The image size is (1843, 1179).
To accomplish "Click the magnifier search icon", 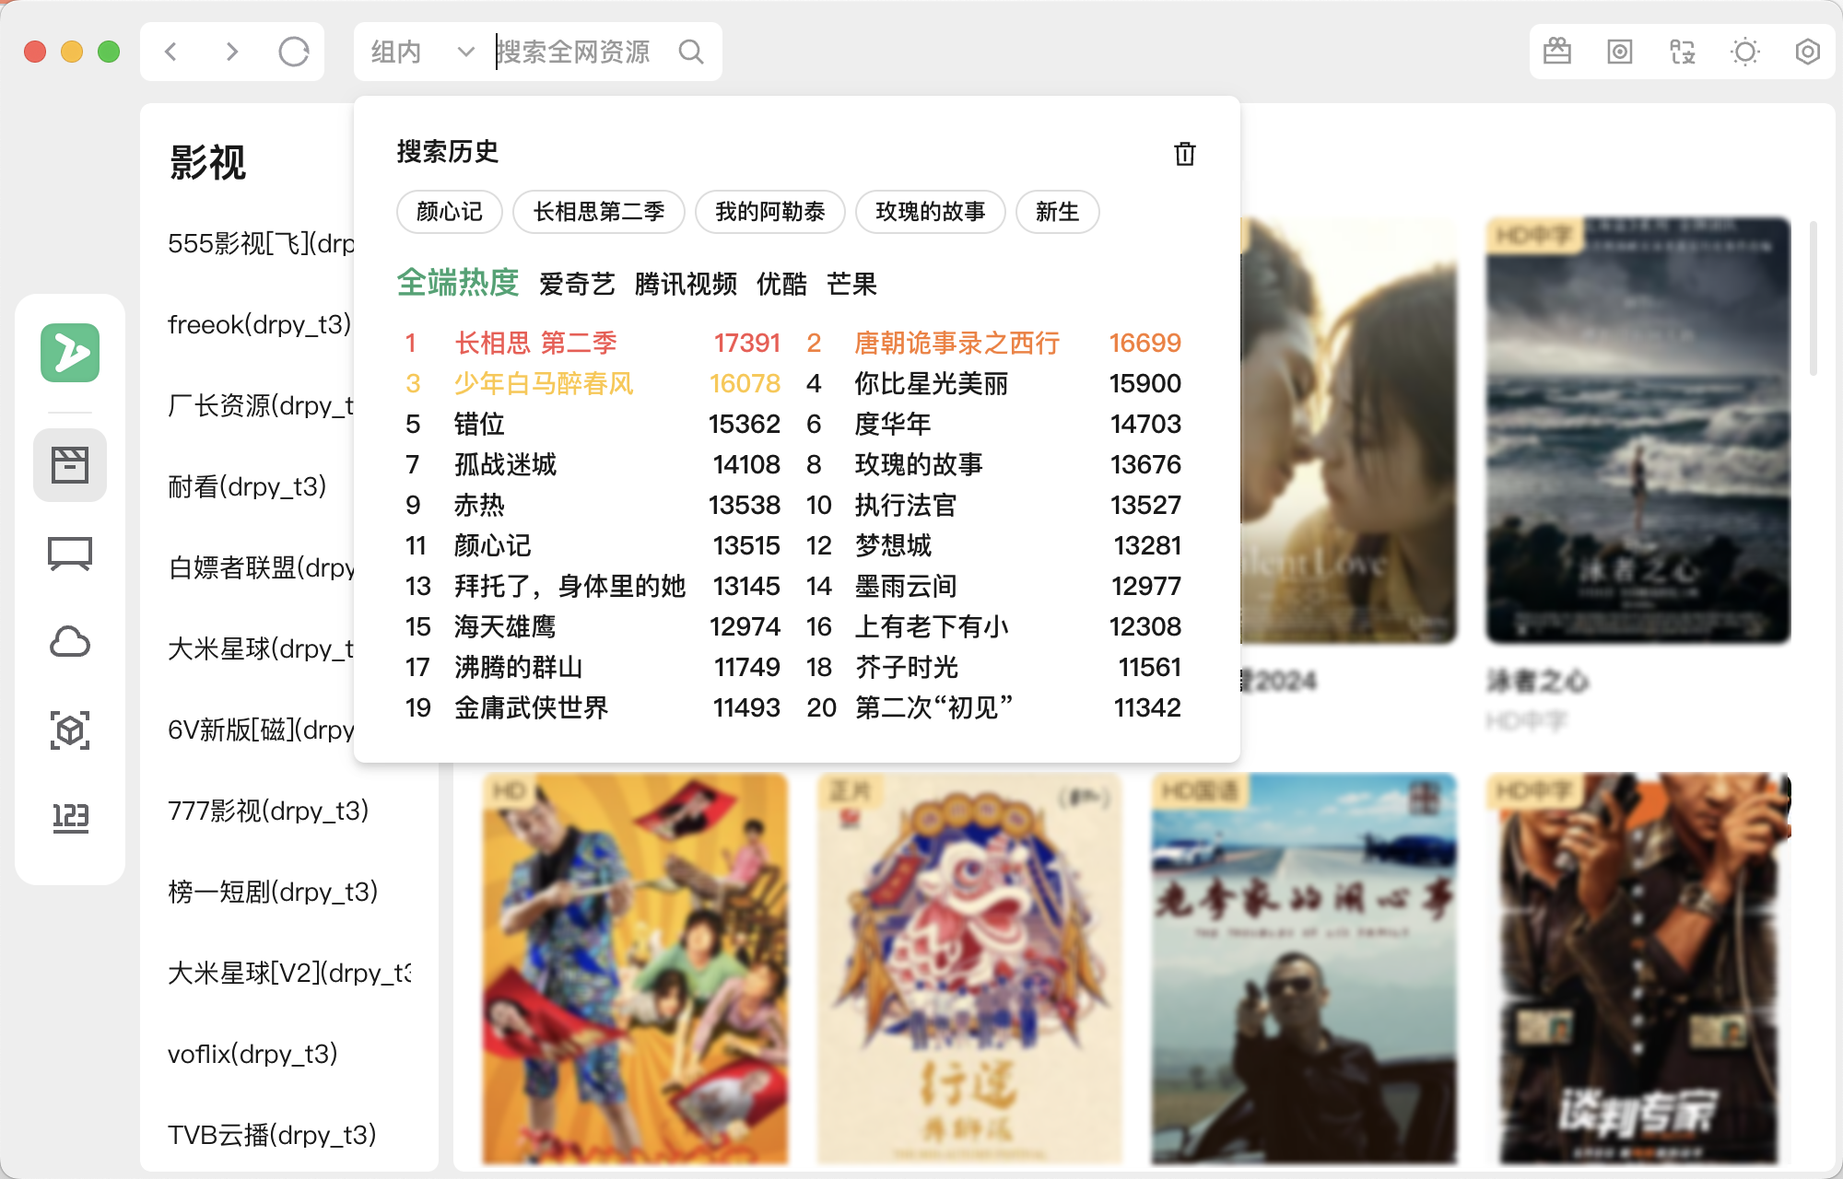I will coord(691,52).
